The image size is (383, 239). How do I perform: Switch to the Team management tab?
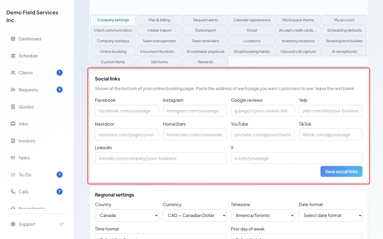coord(159,41)
